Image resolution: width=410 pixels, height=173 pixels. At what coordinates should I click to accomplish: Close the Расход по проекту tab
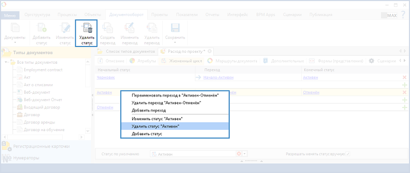coord(209,51)
